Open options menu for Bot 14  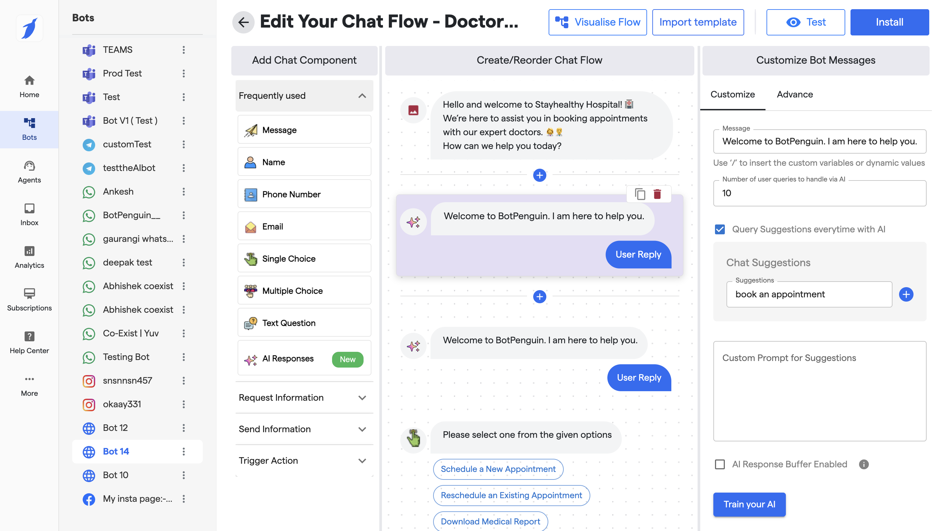183,451
